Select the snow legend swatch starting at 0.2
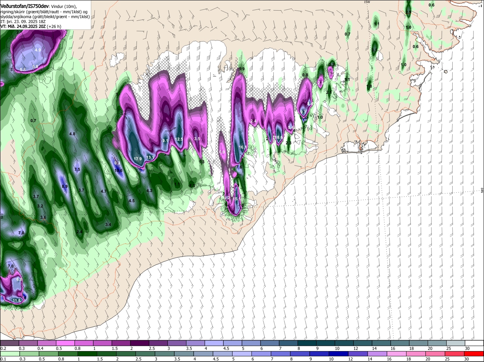Image resolution: width=484 pixels, height=362 pixels. pyautogui.click(x=9, y=343)
